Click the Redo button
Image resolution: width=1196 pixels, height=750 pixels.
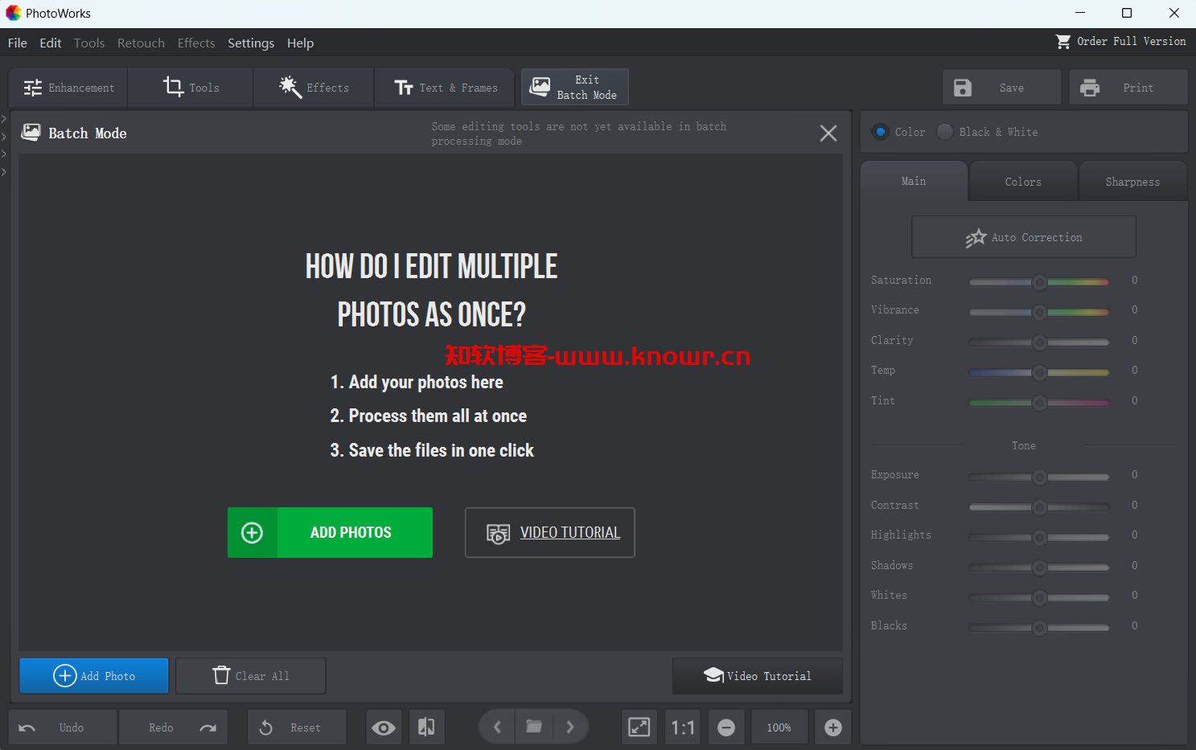tap(174, 727)
